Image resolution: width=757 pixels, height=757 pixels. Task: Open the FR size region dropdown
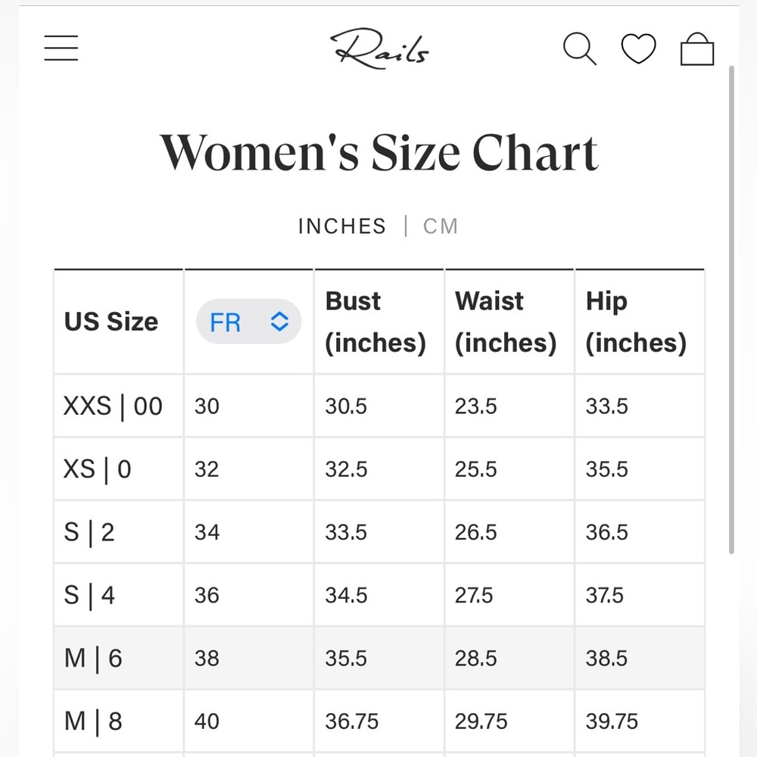point(248,322)
